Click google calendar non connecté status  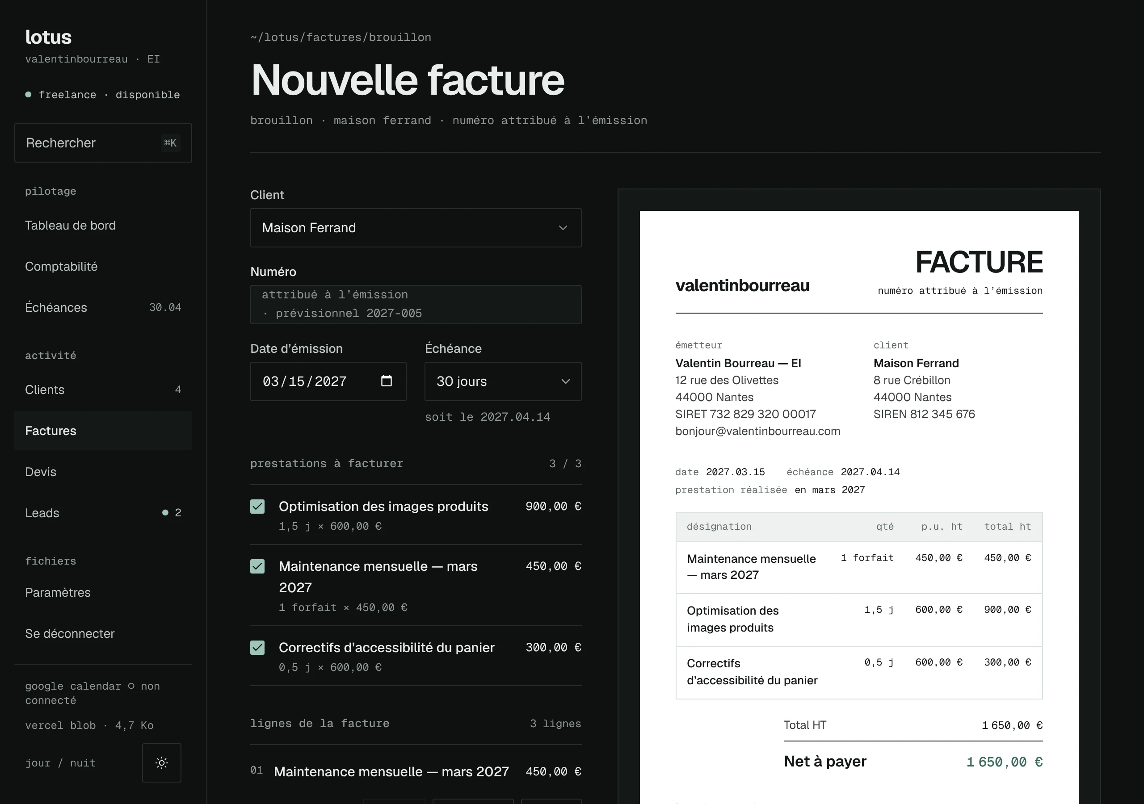click(x=93, y=693)
